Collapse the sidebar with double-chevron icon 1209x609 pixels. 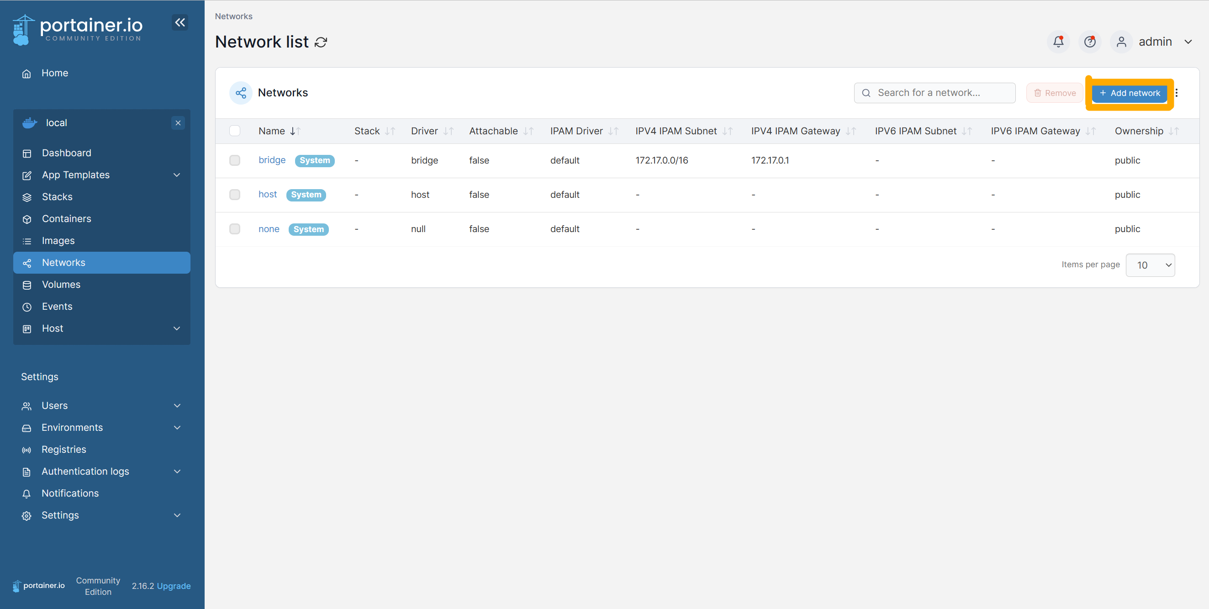pos(180,22)
